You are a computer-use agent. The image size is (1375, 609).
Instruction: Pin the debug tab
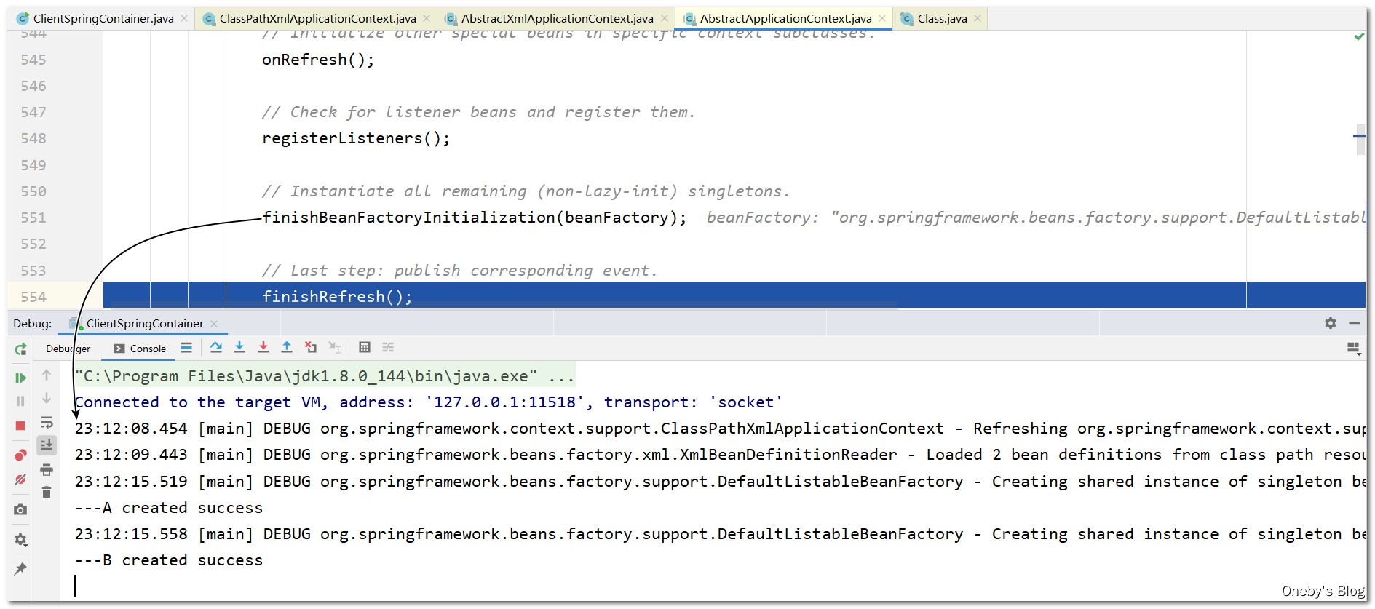[20, 569]
